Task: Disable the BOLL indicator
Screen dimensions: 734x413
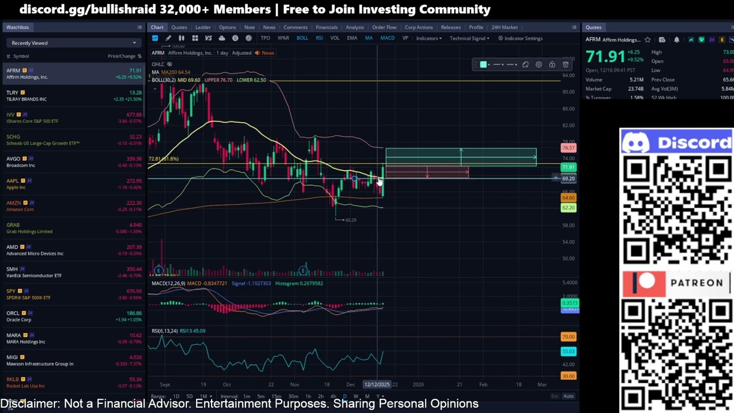Action: (302, 38)
